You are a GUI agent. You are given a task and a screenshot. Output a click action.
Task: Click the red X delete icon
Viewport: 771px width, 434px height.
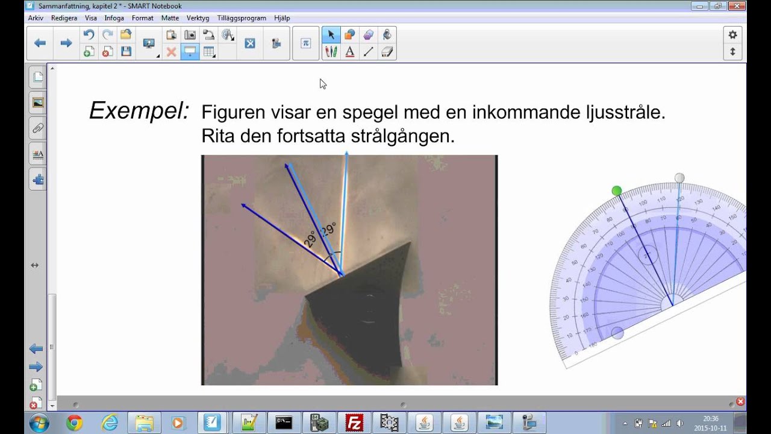pyautogui.click(x=171, y=52)
